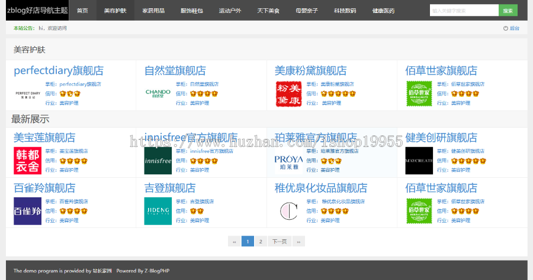Click the crown credit icons for 自然堂旗舰店

[204, 93]
